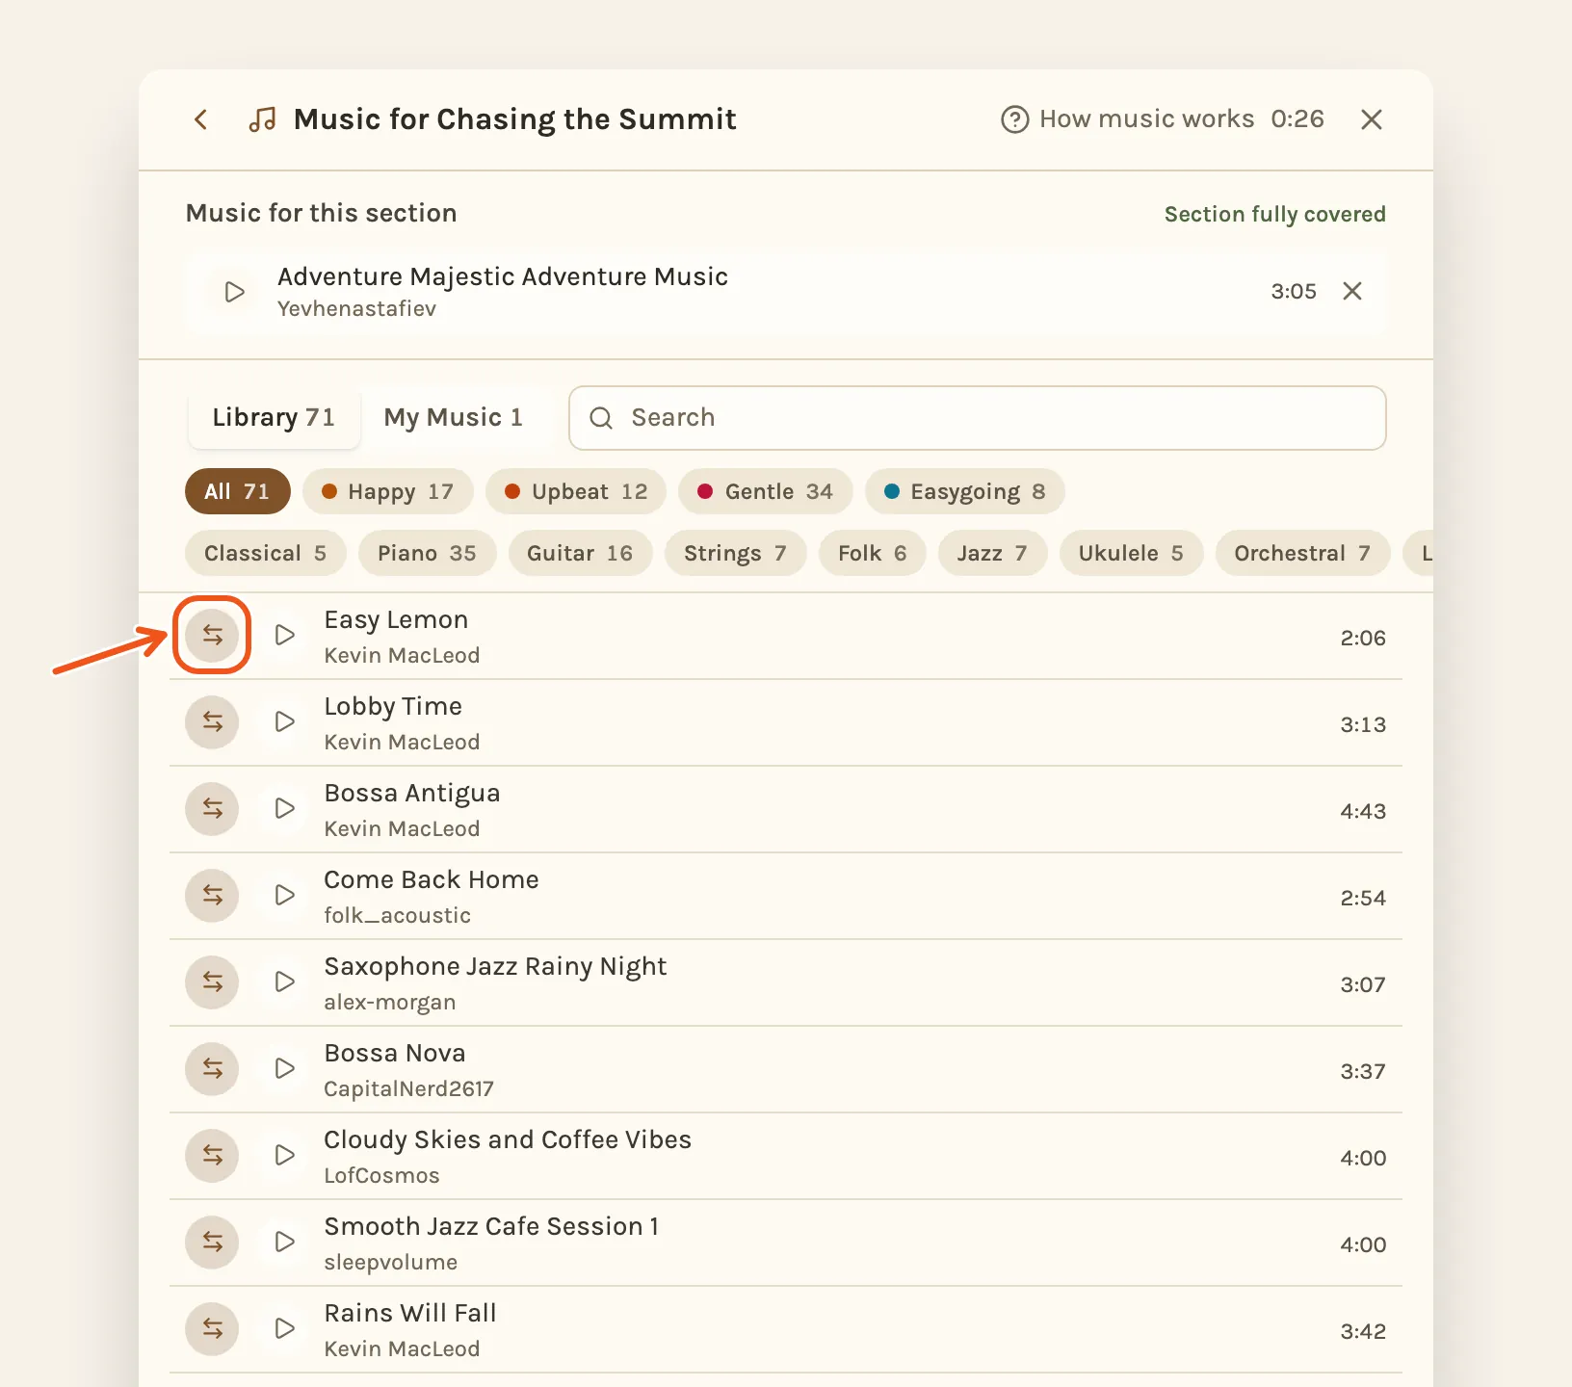Swap in the Bossa Antigua track
The width and height of the screenshot is (1572, 1387).
[212, 809]
